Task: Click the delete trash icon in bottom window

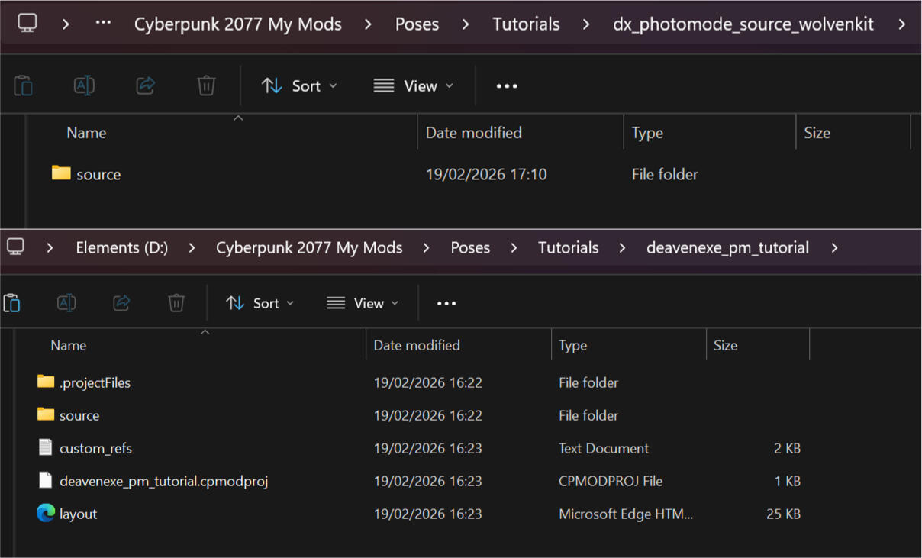Action: click(176, 303)
